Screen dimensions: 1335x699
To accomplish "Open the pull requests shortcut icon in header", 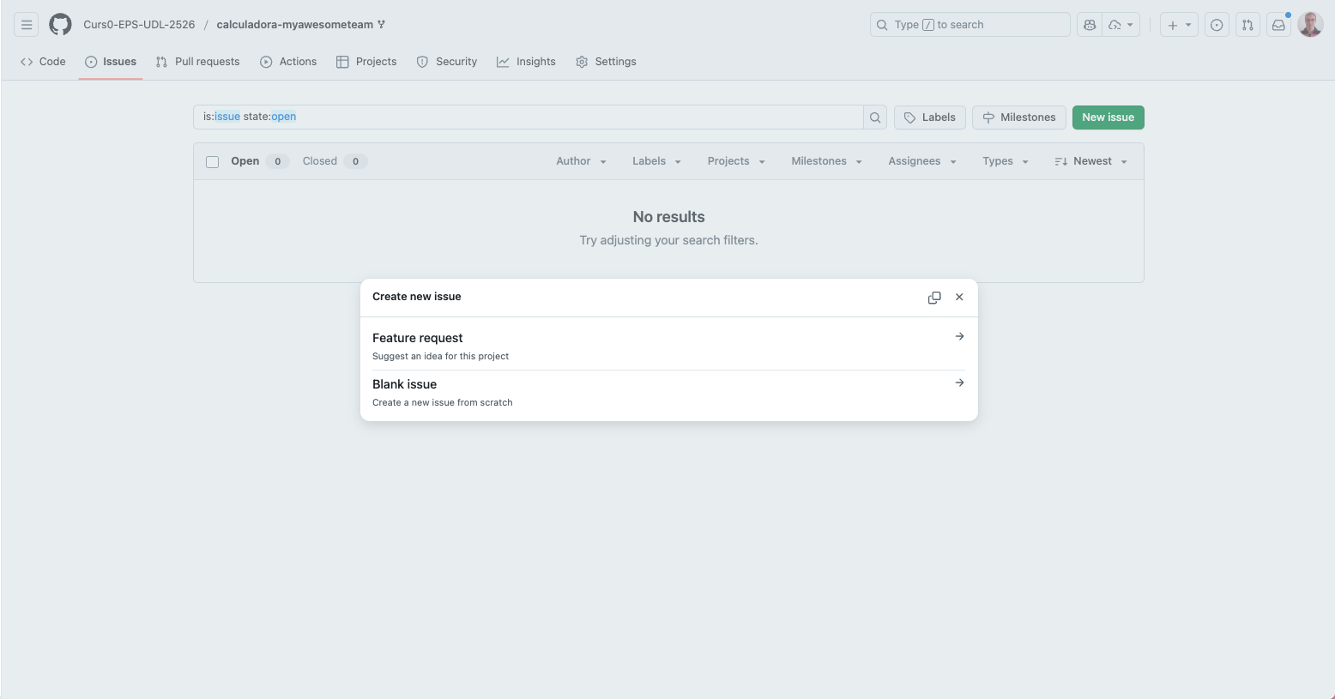I will (x=1247, y=25).
